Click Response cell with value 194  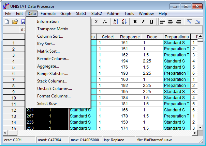click(x=130, y=61)
